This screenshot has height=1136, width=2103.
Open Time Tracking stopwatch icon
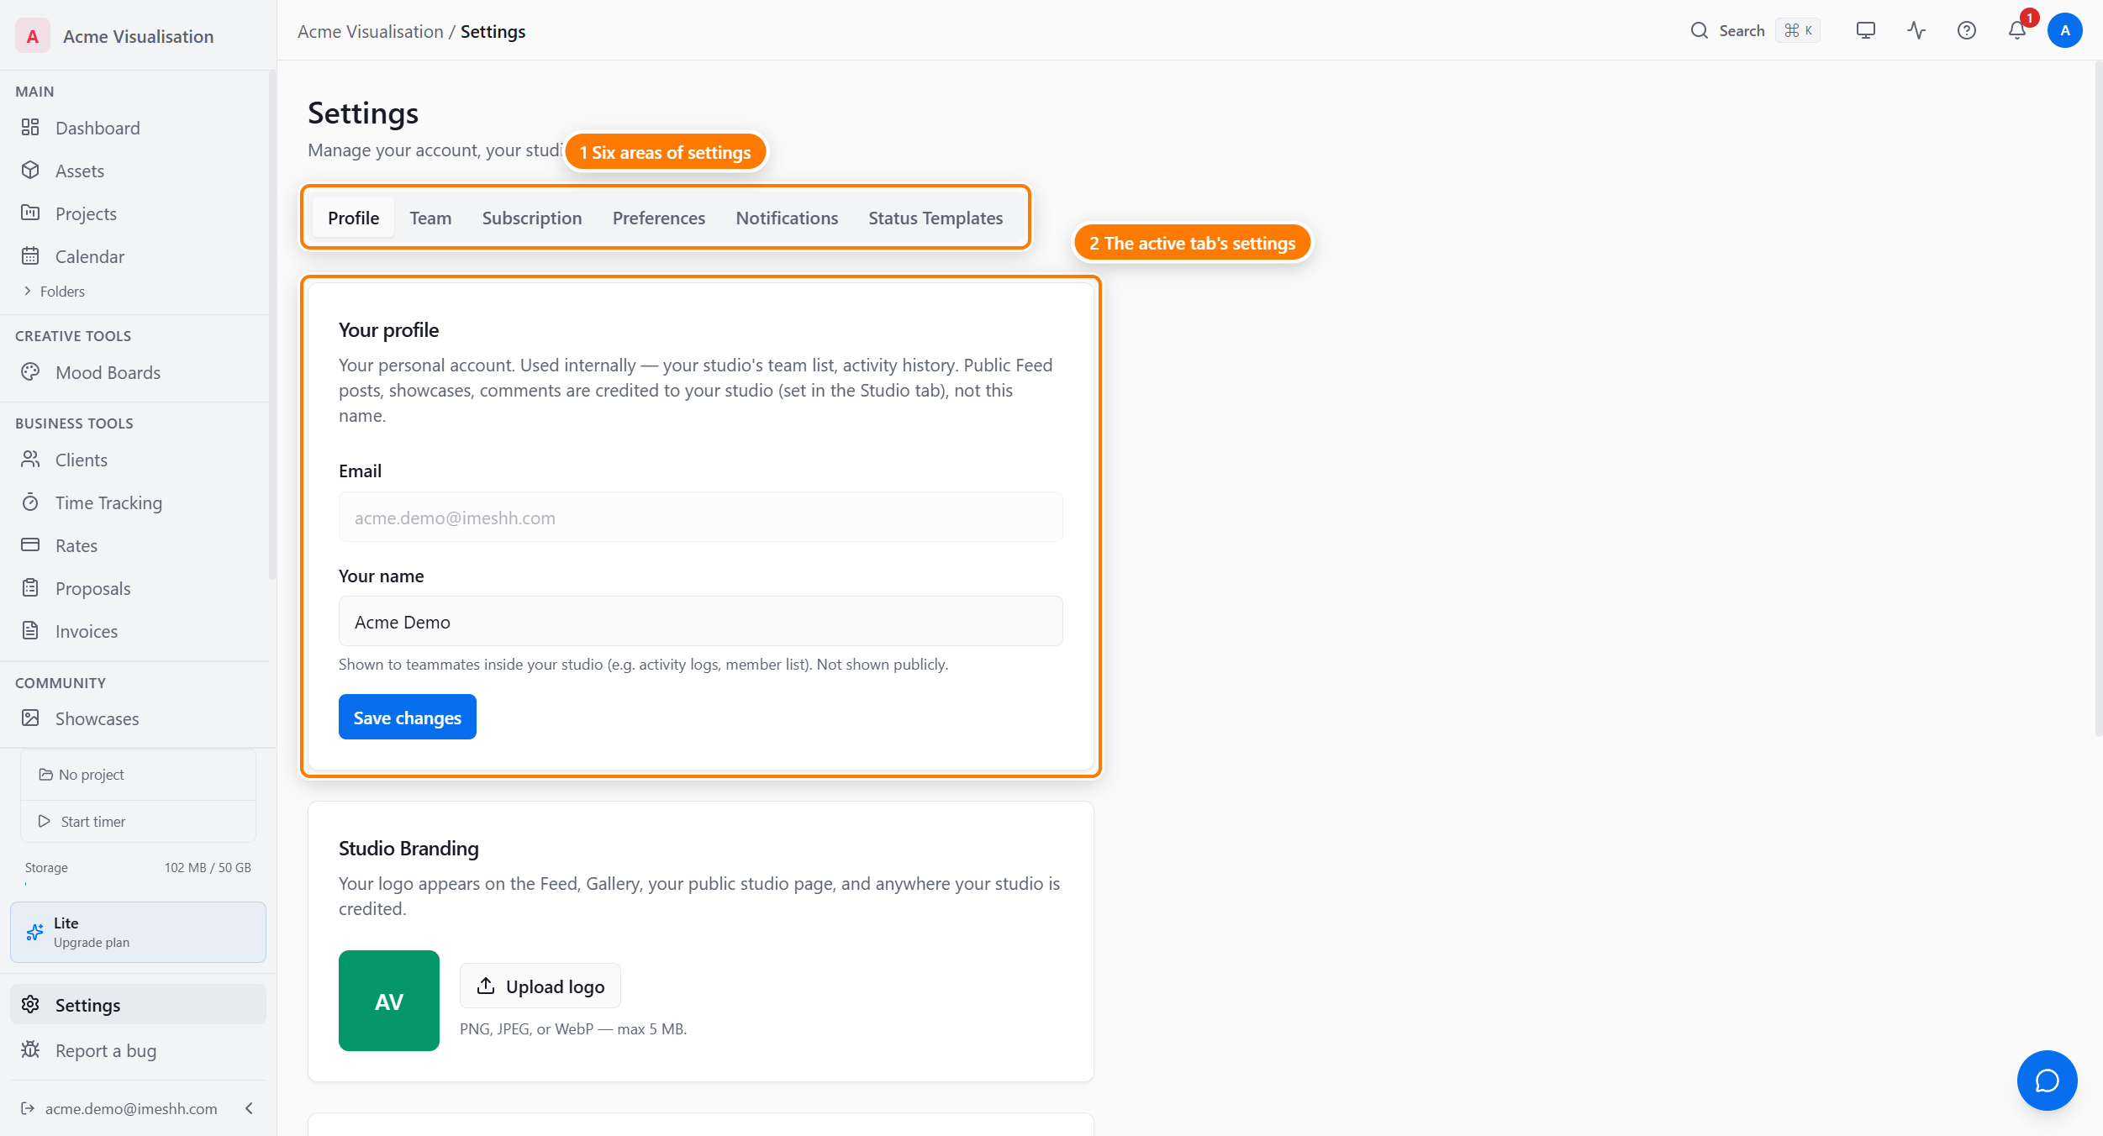(x=30, y=502)
